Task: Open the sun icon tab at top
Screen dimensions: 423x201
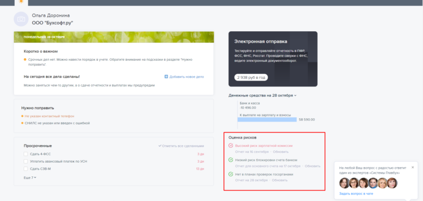Action: point(21,2)
